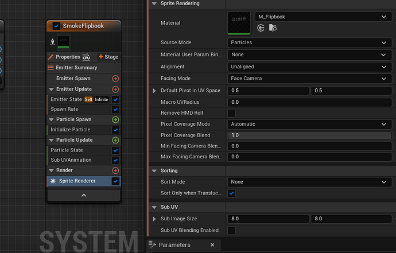Add a renderer to the Render group

pyautogui.click(x=115, y=170)
